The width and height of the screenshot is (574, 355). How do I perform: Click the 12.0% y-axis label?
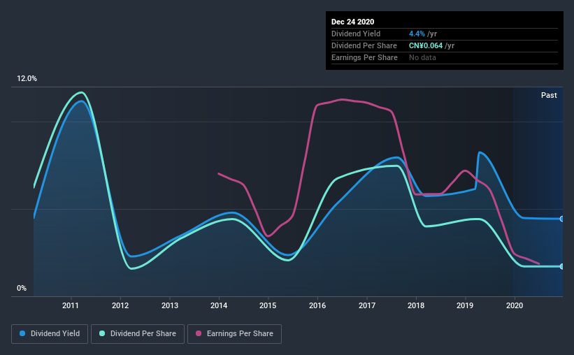click(x=27, y=79)
